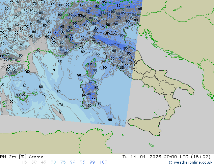Select the 100 value in legend scale
Viewport: 214px width, 165px height.
pyautogui.click(x=103, y=162)
